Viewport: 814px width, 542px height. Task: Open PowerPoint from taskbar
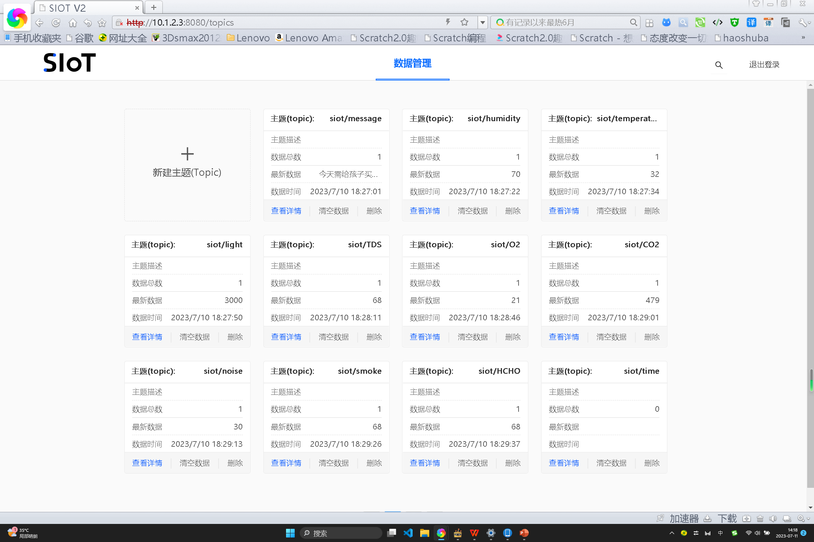pyautogui.click(x=524, y=533)
